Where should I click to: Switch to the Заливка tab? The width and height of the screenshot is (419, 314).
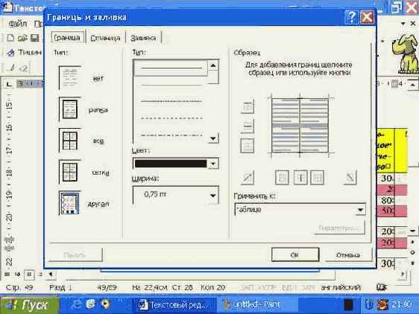(x=143, y=38)
